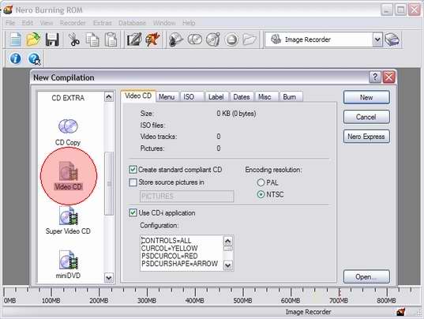The width and height of the screenshot is (424, 319).
Task: Click the blue Info icon
Action: pyautogui.click(x=16, y=58)
